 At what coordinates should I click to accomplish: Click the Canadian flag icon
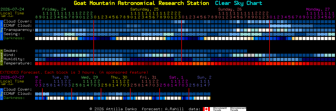(x=206, y=109)
